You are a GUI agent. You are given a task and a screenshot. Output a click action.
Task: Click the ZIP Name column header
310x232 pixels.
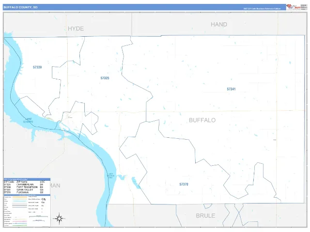(x=22, y=182)
